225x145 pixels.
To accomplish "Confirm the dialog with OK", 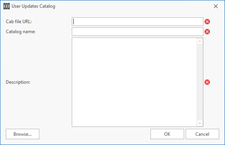I will click(167, 134).
